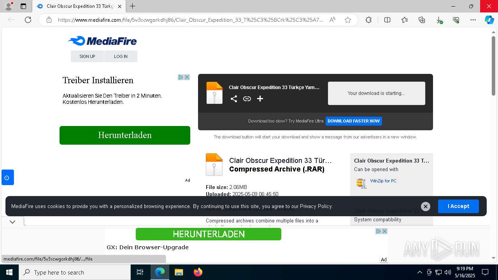Click the green Herunterladen ad button
The width and height of the screenshot is (498, 280).
125,135
